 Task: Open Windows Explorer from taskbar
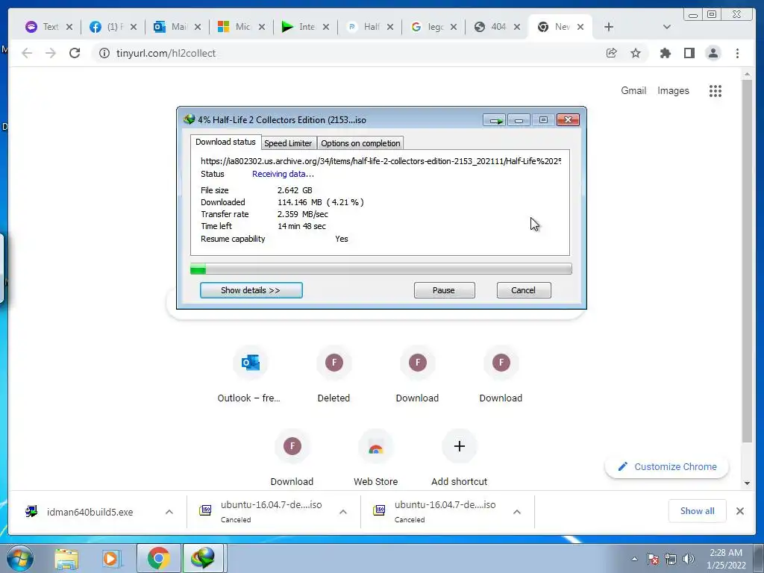pos(66,558)
